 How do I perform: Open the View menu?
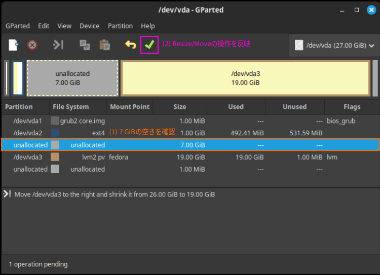pos(64,26)
